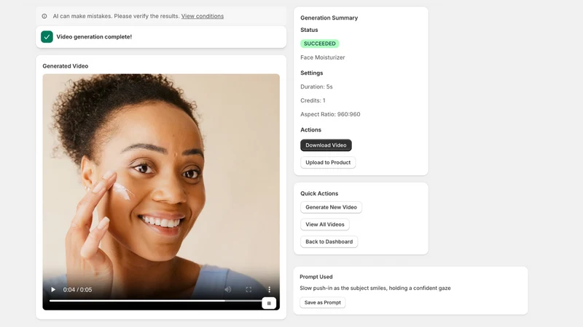The image size is (583, 327).
Task: Click the small square icon at the end of the video progress bar
Action: point(269,303)
